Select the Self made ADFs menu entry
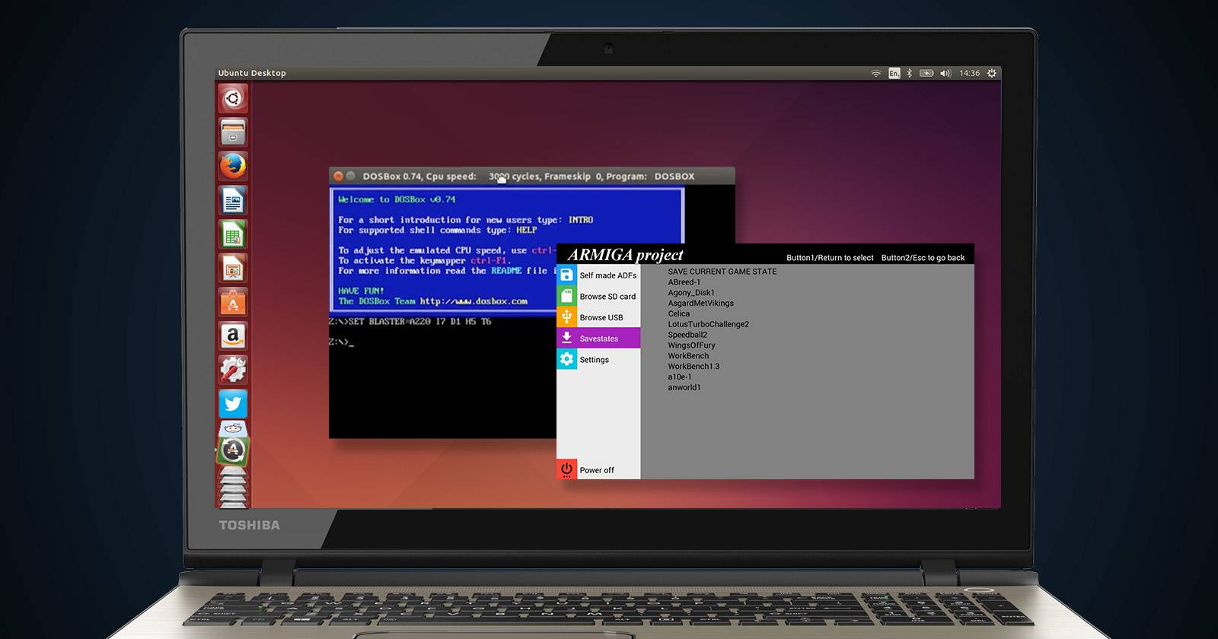Viewport: 1218px width, 639px height. click(x=598, y=275)
